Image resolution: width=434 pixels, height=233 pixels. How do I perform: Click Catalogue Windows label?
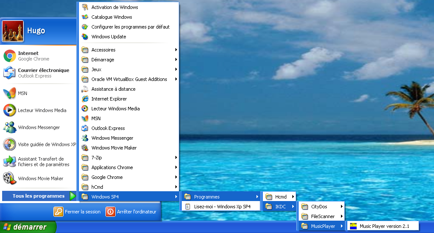click(111, 17)
